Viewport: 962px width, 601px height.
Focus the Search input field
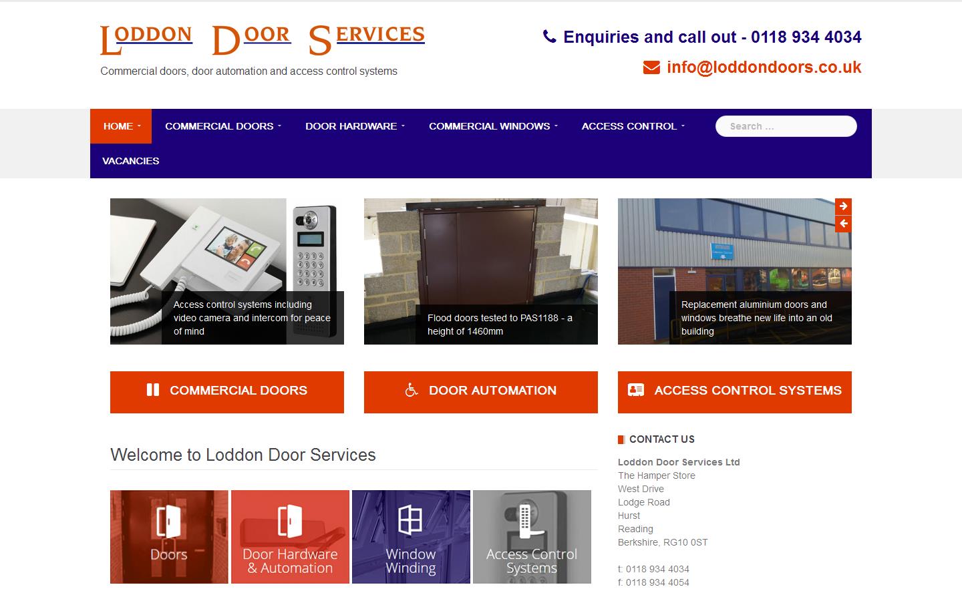coord(786,126)
